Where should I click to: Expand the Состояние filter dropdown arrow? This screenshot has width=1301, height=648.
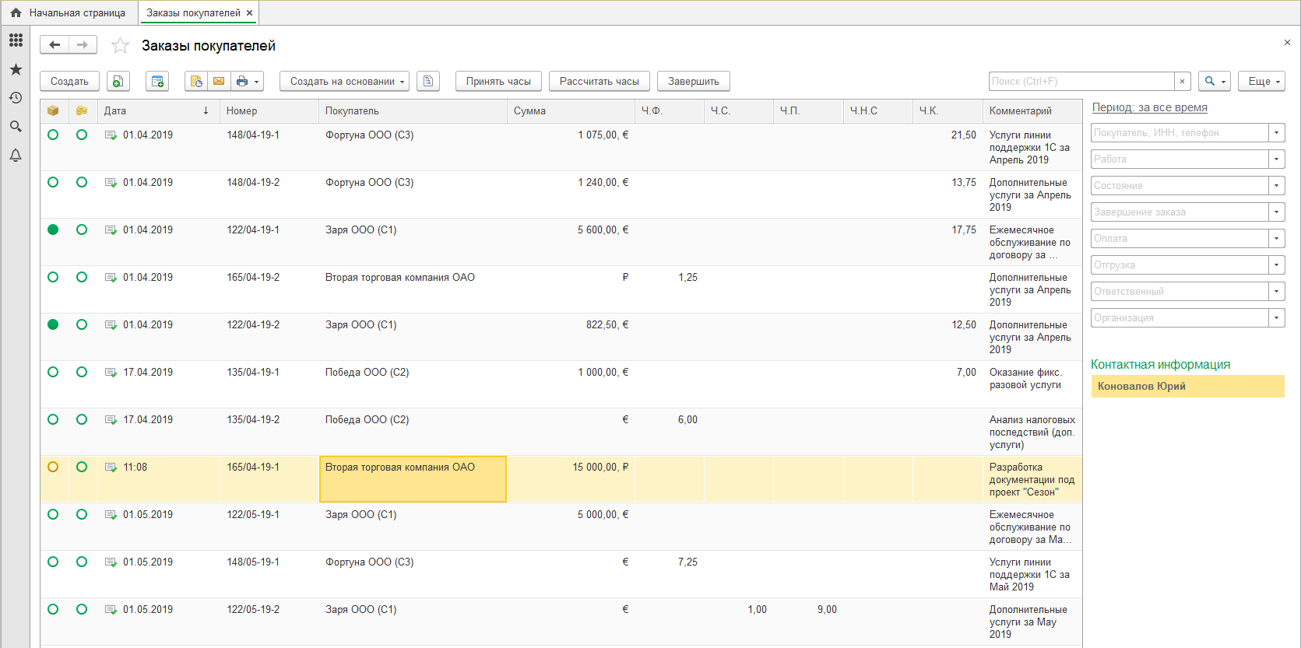click(1277, 186)
